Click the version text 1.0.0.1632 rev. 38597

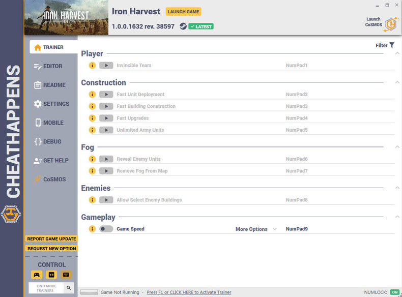(x=143, y=26)
